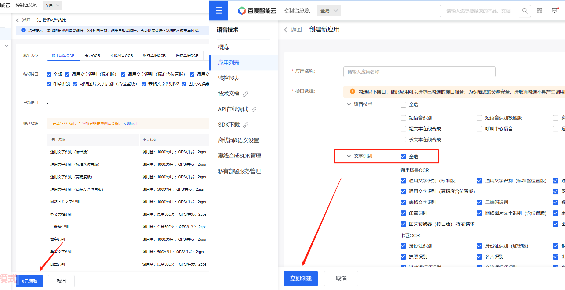Select the 通用场景OCR service tab
Image resolution: width=565 pixels, height=290 pixels.
pos(63,56)
